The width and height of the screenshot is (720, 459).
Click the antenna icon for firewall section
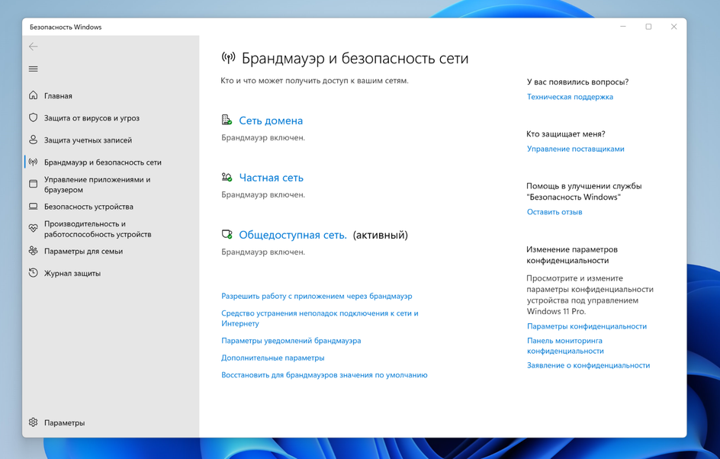click(x=33, y=162)
